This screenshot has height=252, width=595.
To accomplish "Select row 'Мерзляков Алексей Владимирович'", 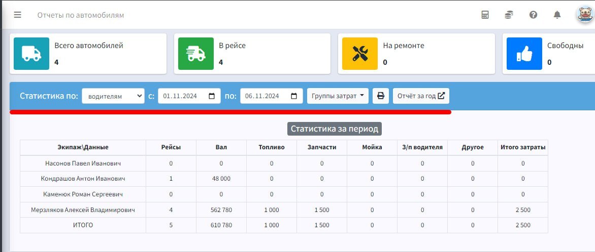I will [284, 209].
